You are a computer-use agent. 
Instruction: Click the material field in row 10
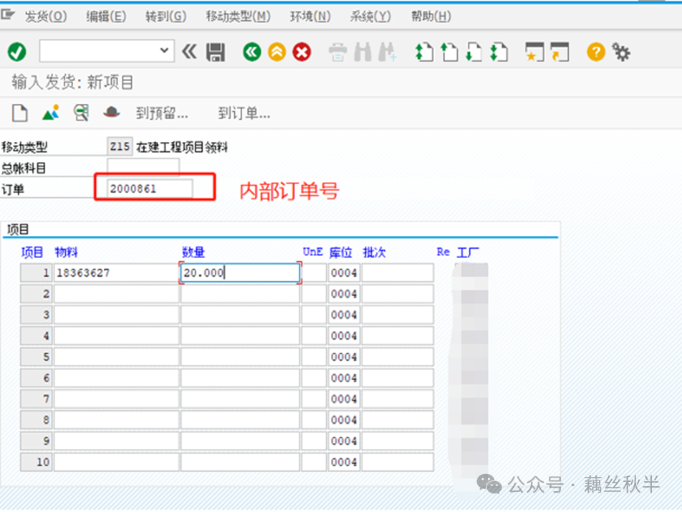[x=116, y=462]
